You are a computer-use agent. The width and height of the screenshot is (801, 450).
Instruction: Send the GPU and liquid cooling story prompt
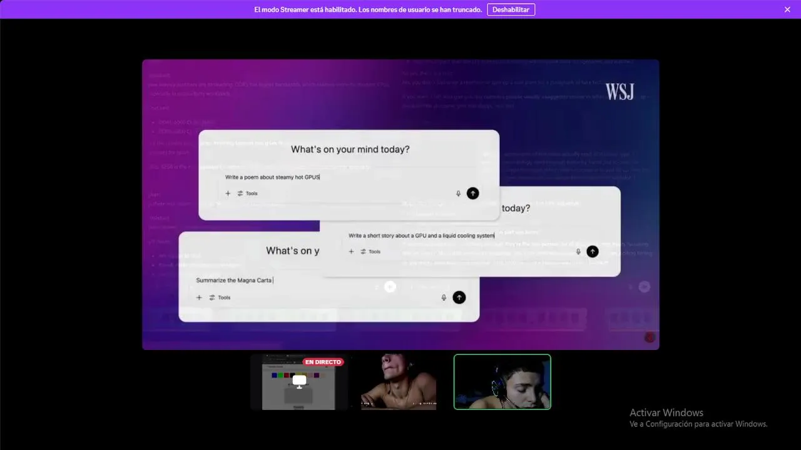593,252
